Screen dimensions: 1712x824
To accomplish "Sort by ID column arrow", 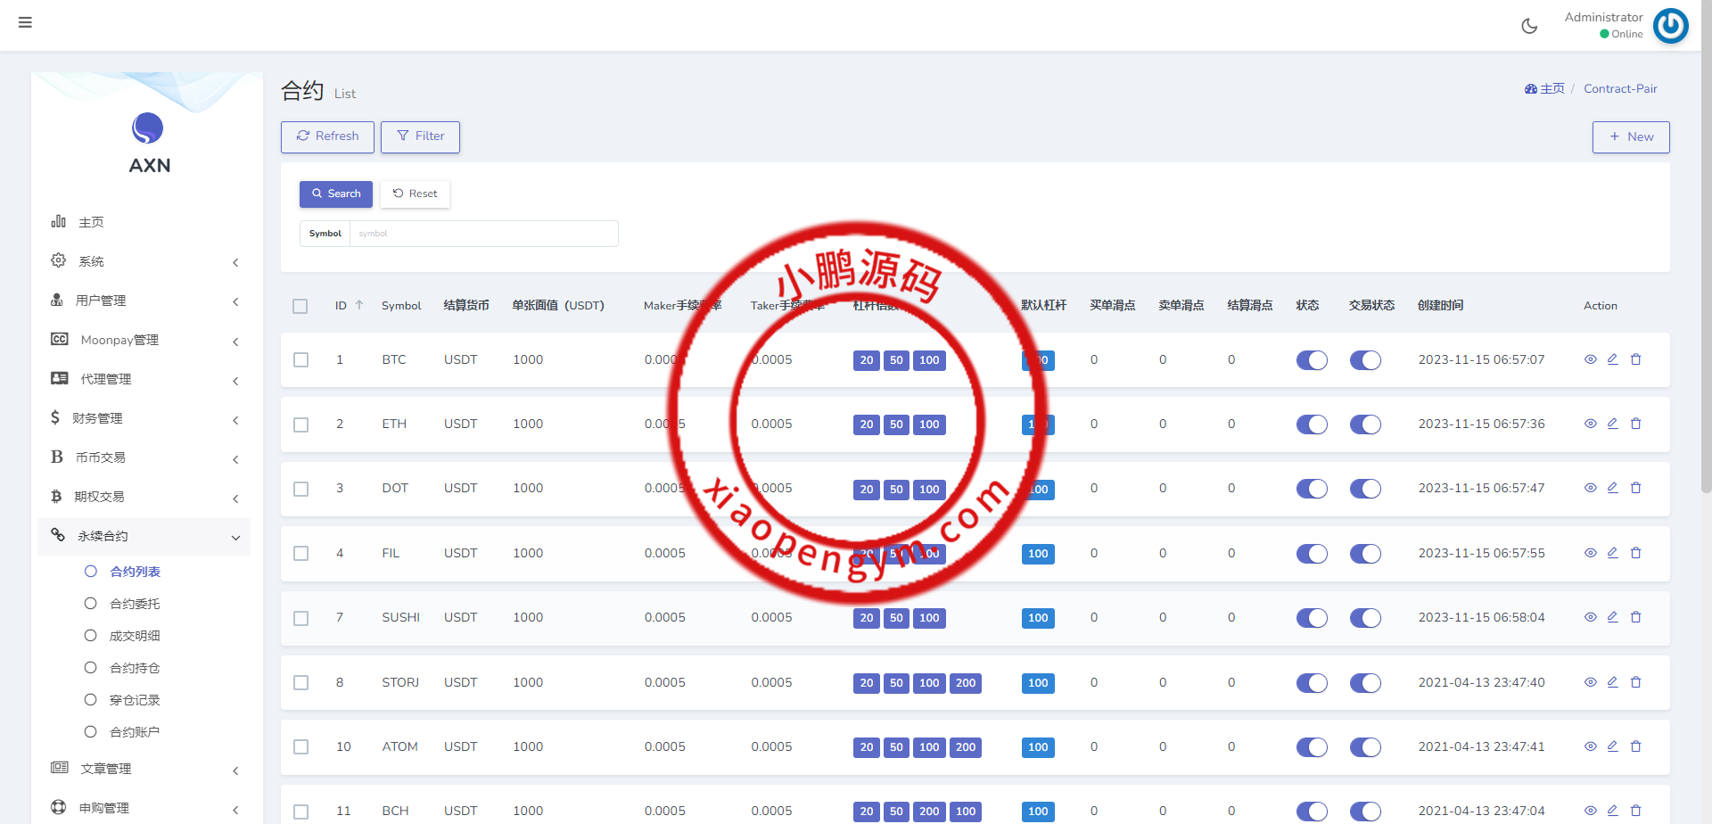I will coord(359,305).
